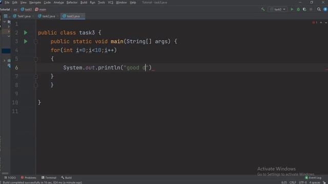The image size is (328, 184).
Task: Open the Build menu
Action: click(84, 3)
